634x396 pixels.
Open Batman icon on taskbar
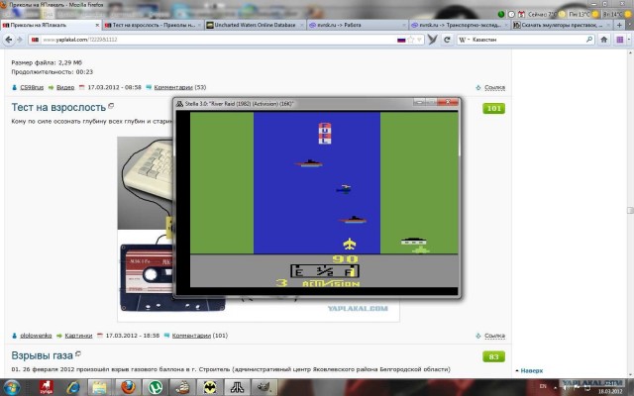coord(210,387)
